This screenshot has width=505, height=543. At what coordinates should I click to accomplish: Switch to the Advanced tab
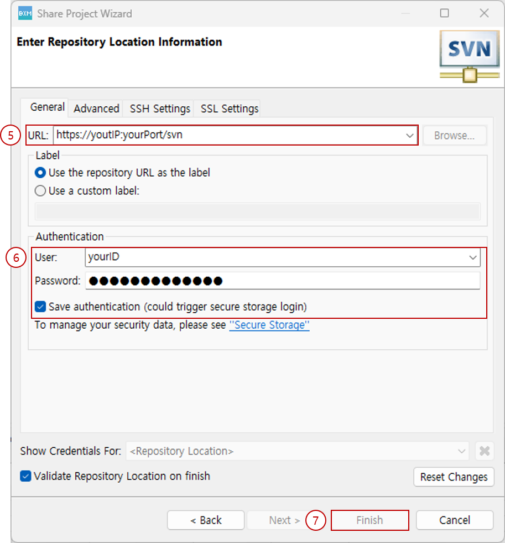(96, 108)
